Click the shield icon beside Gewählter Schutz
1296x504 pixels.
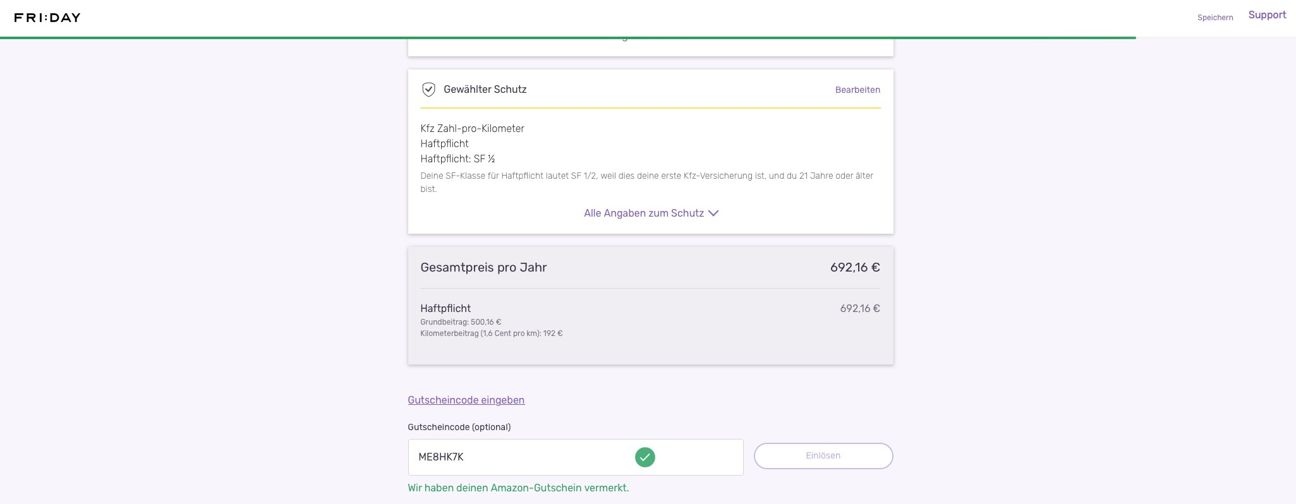pyautogui.click(x=428, y=90)
